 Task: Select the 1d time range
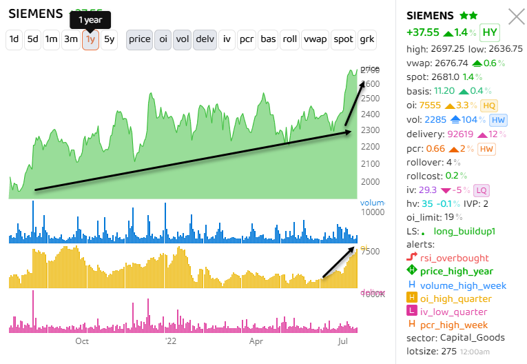tap(14, 40)
